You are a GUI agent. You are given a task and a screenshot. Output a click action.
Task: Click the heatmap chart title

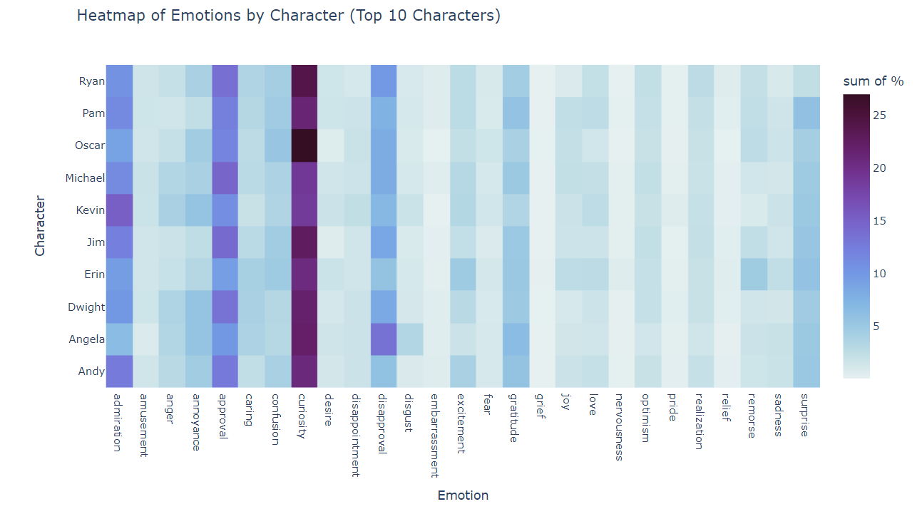[x=288, y=16]
